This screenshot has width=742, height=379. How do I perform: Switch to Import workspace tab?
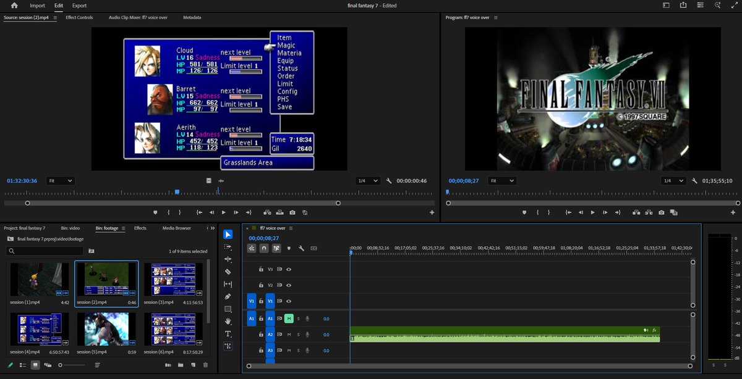point(37,6)
